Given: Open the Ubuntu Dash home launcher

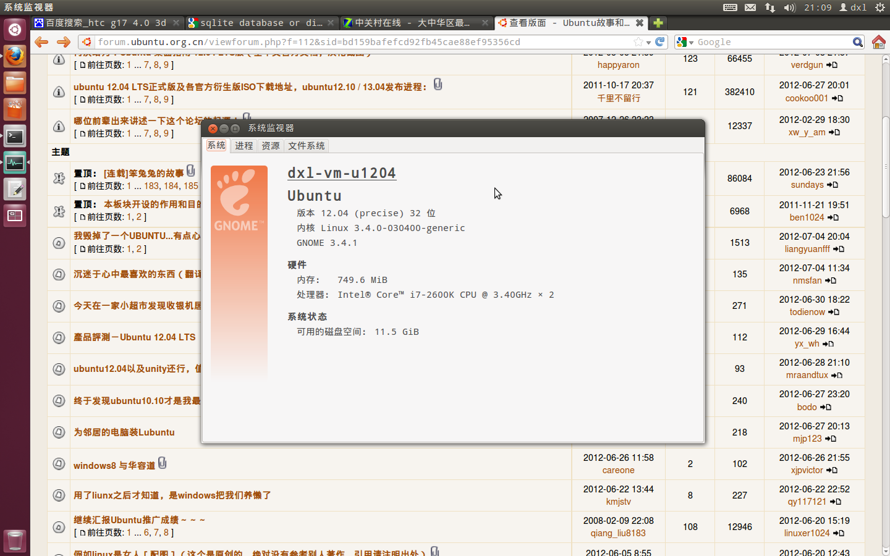Looking at the screenshot, I should [15, 29].
